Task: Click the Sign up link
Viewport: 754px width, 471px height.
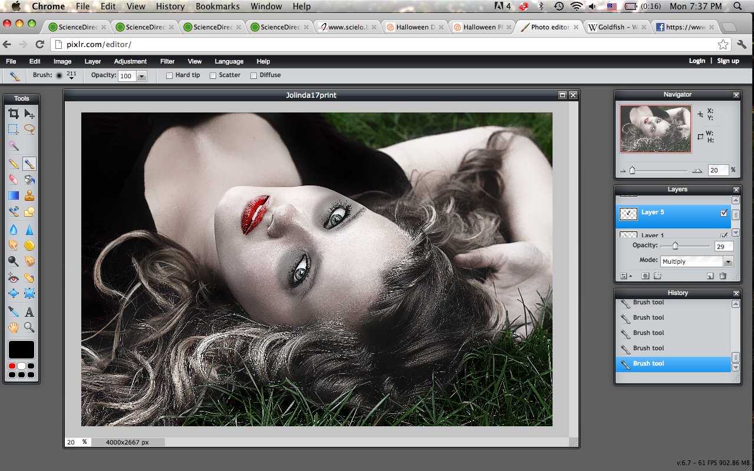Action: [x=728, y=61]
